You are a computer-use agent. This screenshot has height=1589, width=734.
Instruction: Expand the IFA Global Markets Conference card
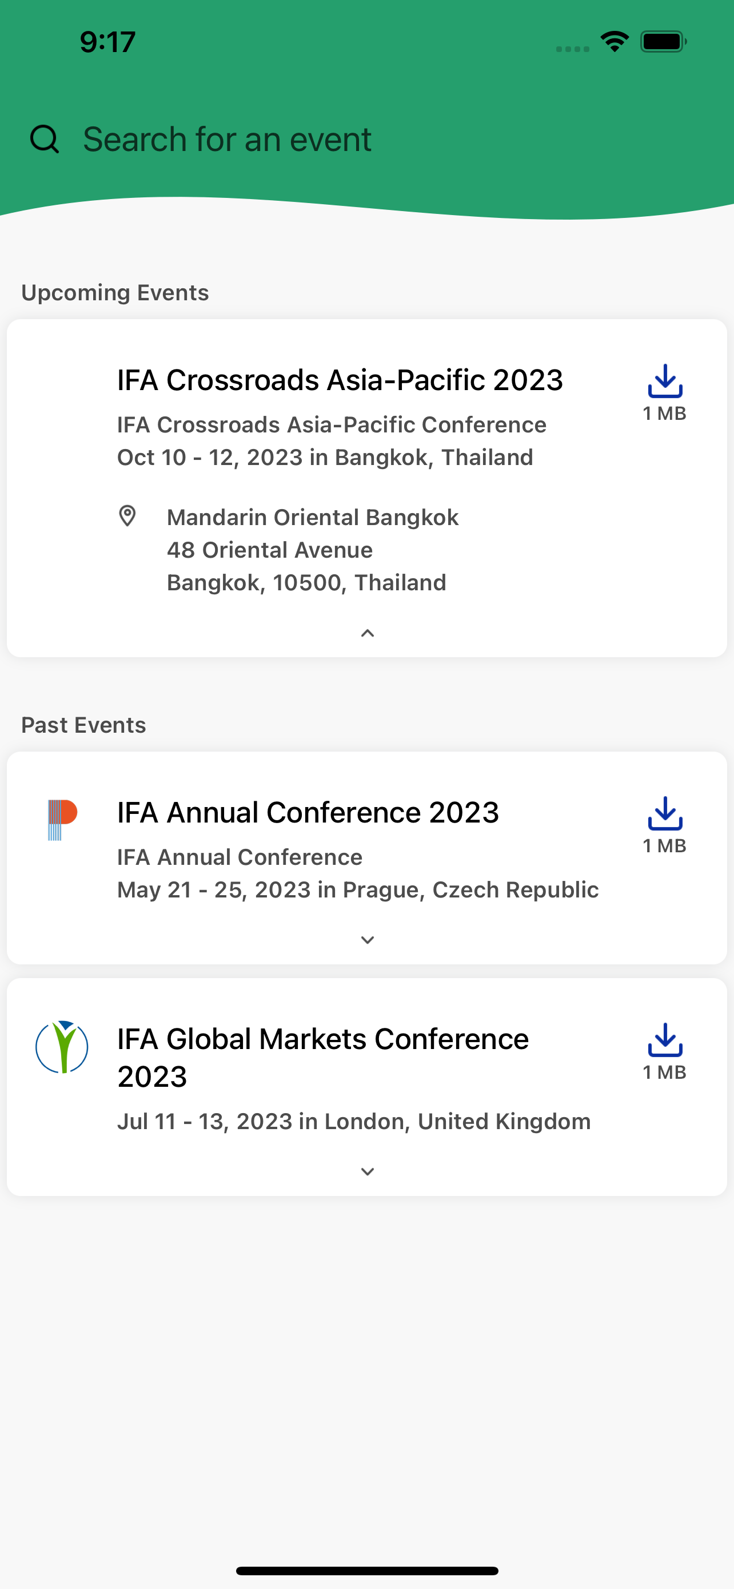pyautogui.click(x=368, y=1171)
